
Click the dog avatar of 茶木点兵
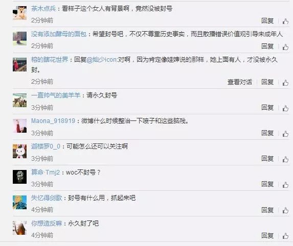tap(19, 13)
